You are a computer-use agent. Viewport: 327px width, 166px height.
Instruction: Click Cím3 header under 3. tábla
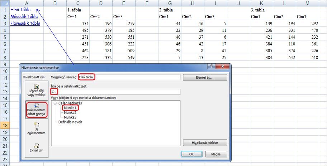tap(307, 17)
